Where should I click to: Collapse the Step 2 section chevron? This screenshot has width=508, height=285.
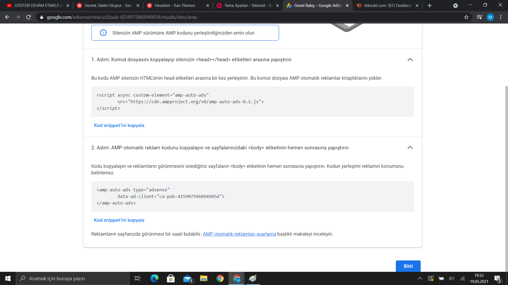410,148
